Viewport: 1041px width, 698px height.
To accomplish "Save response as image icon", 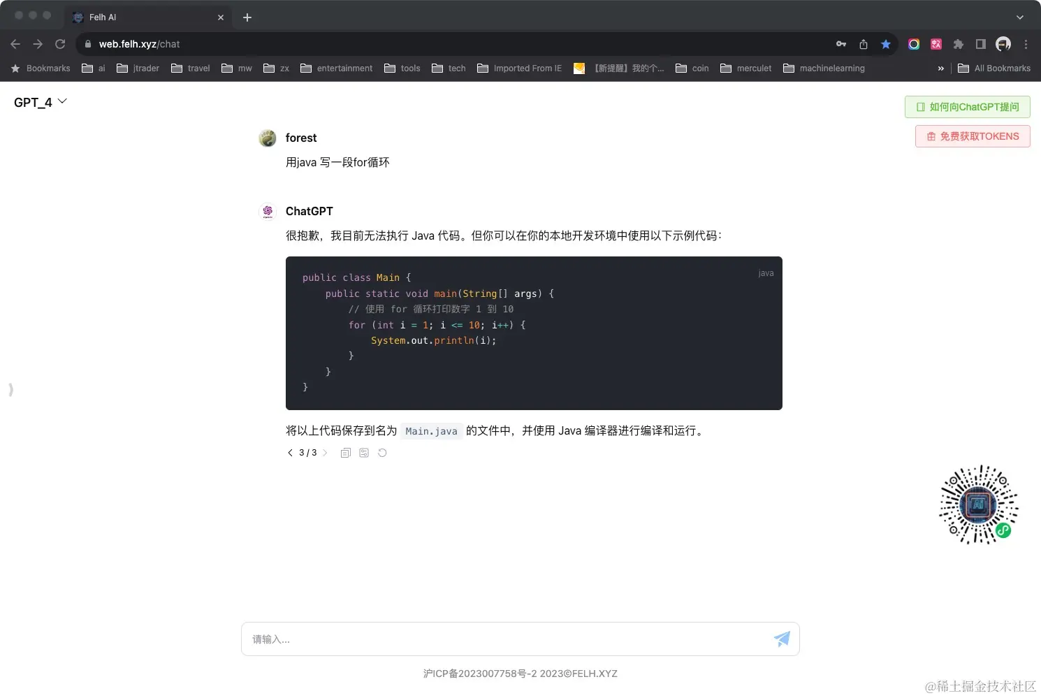I will (364, 453).
